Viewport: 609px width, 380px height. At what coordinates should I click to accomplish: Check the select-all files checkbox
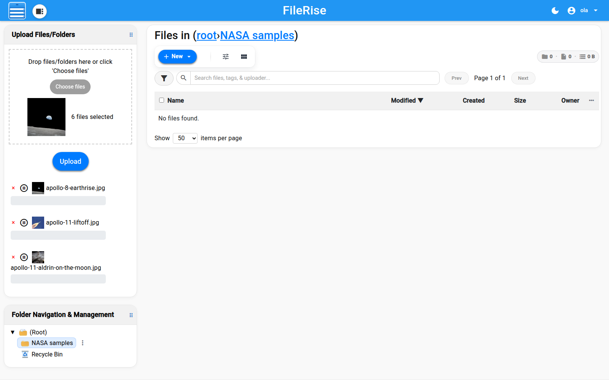[162, 100]
